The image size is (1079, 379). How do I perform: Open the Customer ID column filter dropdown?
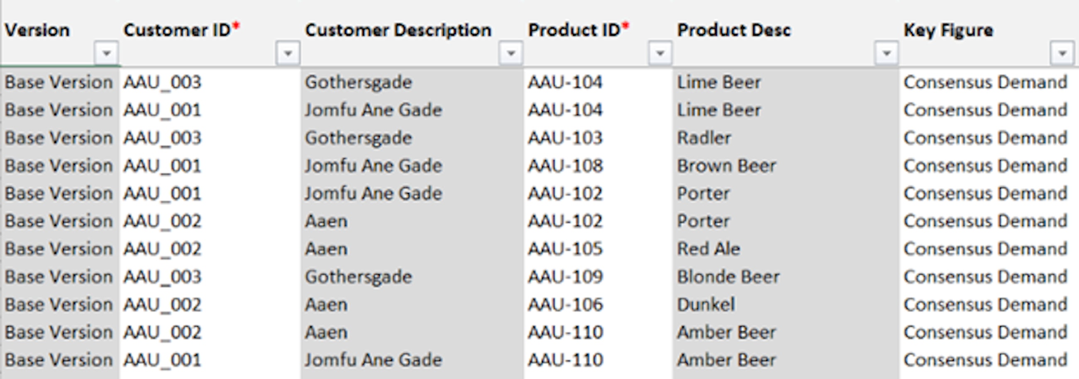(288, 53)
